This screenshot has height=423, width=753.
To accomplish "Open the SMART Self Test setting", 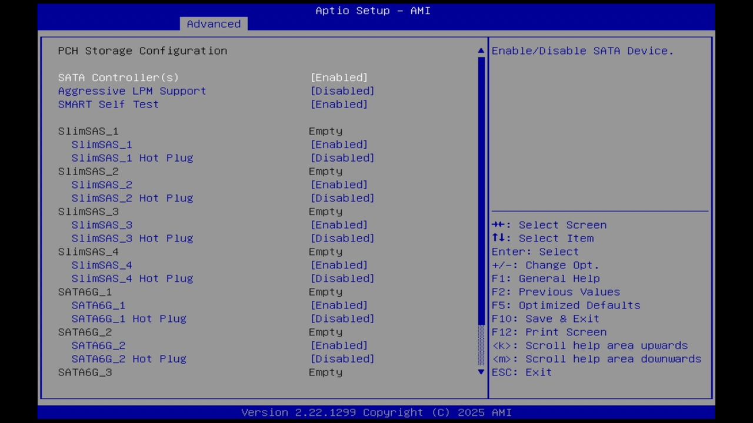I will pyautogui.click(x=108, y=104).
